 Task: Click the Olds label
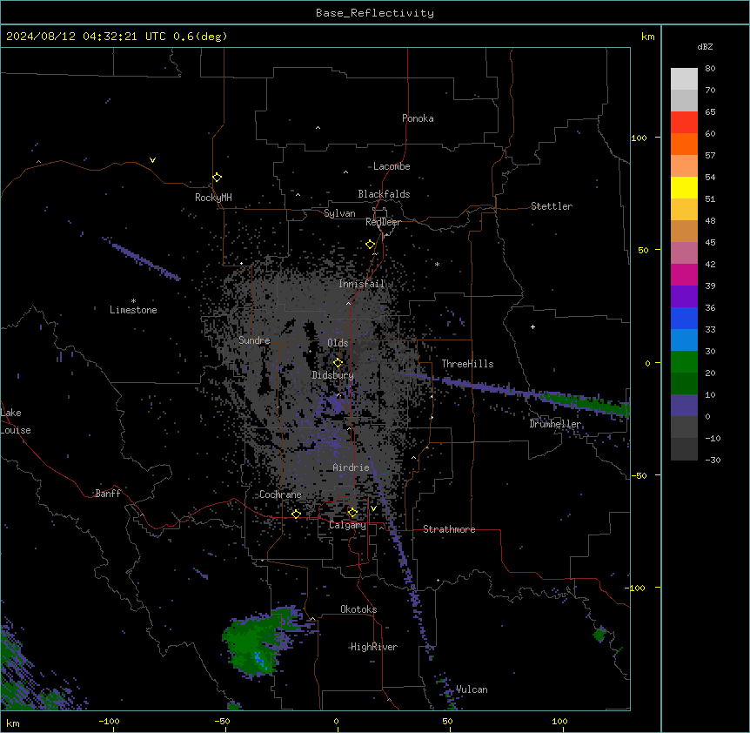(x=338, y=343)
